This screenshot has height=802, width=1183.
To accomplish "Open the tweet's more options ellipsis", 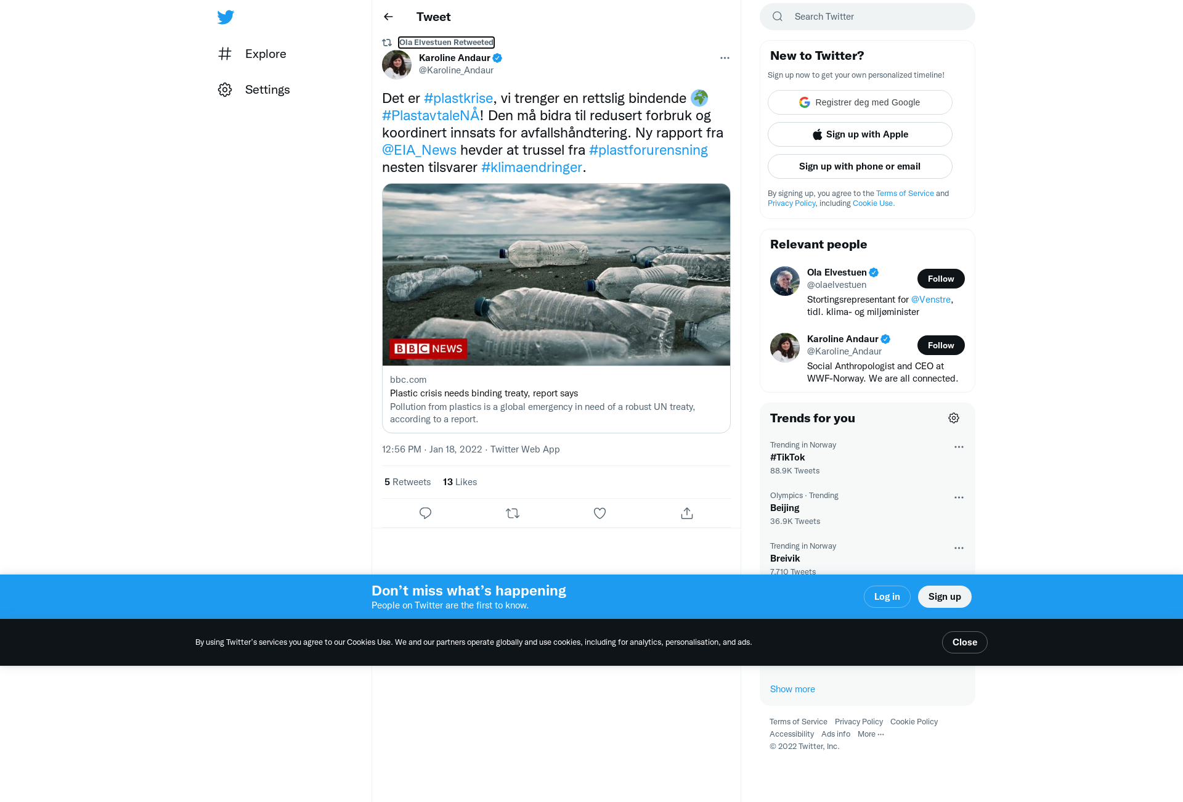I will (x=725, y=58).
